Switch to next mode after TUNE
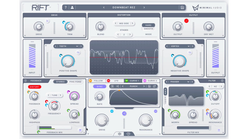Viewport: 248px width, 139px height. point(61,95)
